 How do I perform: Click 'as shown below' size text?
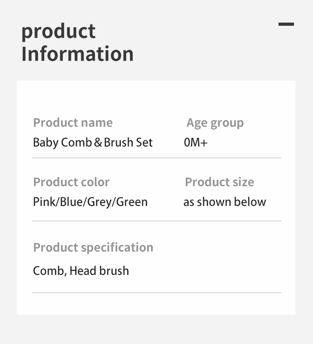pos(225,202)
